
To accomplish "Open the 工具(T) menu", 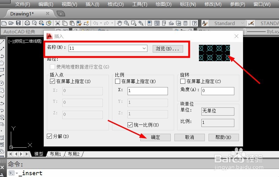I will coord(140,4).
